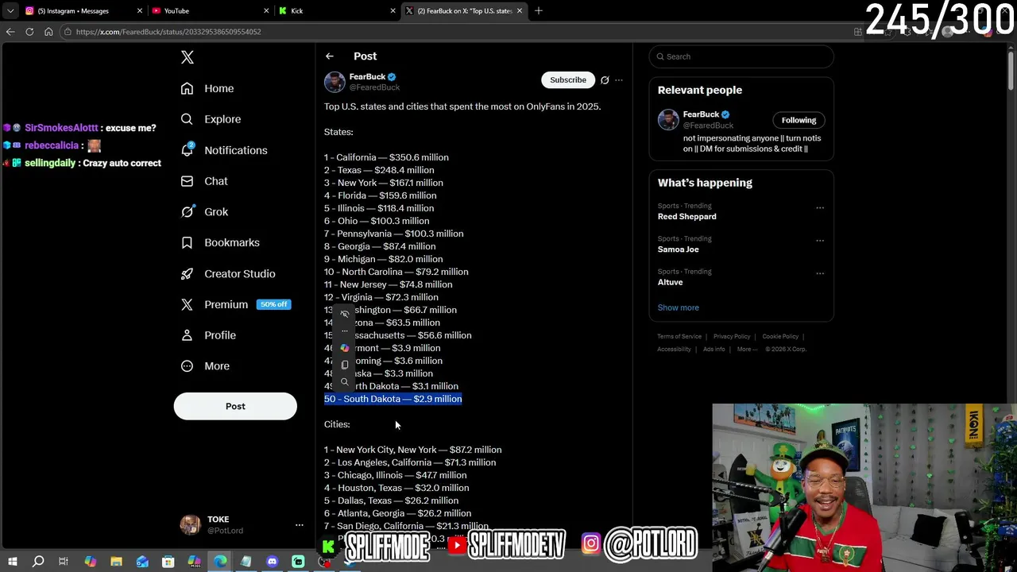Click the 50% off Premium badge

click(x=273, y=304)
